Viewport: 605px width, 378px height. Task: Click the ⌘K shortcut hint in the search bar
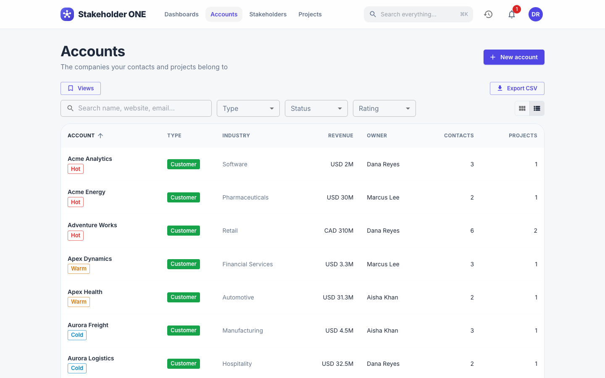click(x=464, y=14)
